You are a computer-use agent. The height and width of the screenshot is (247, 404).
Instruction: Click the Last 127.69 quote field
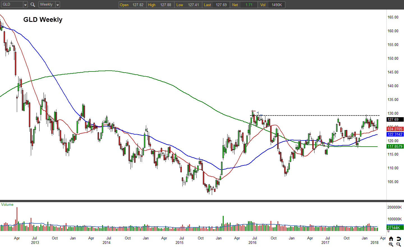pos(216,5)
